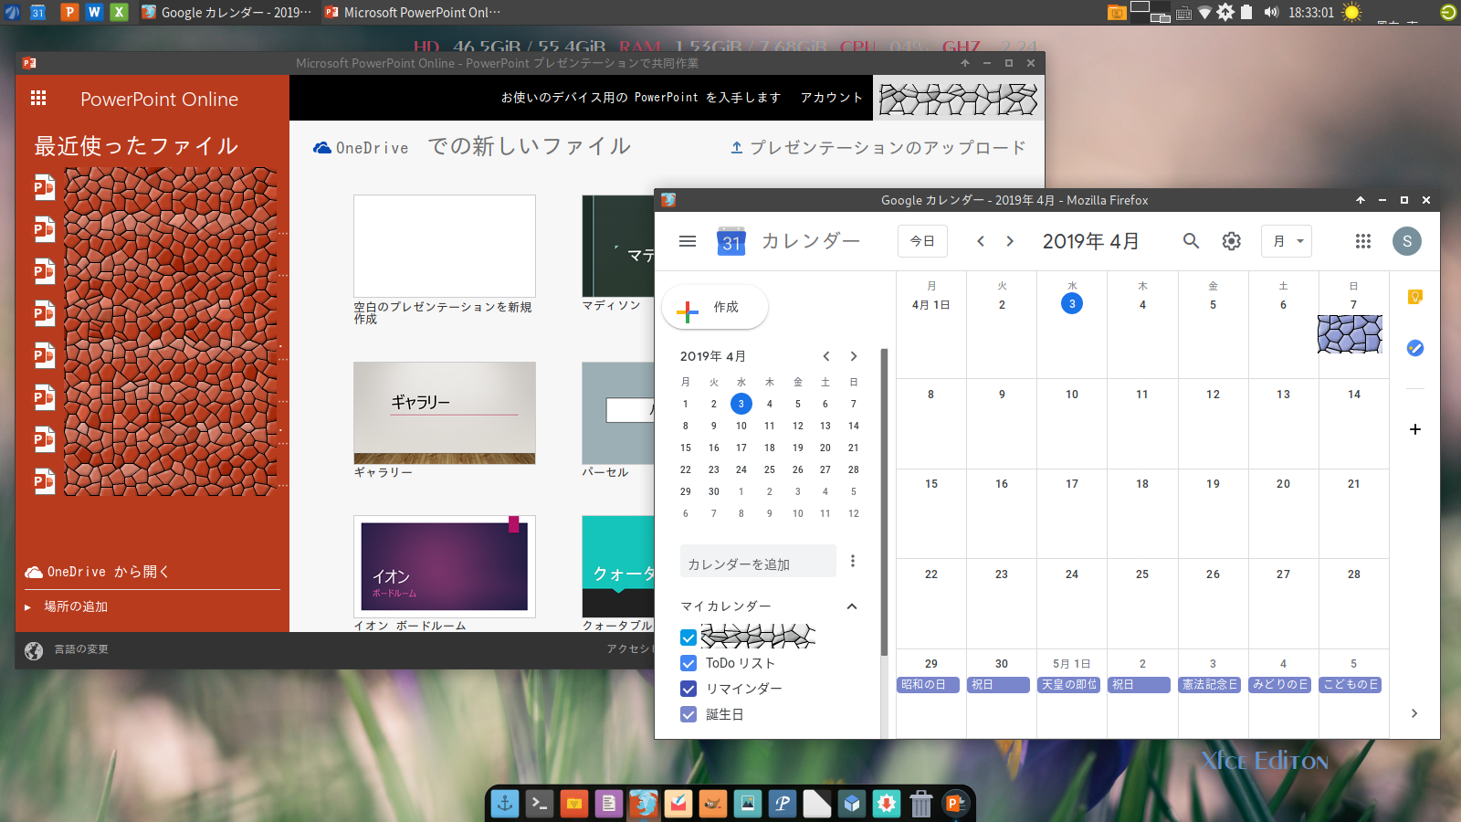Open options menu beside add calendar field
The width and height of the screenshot is (1461, 822).
(853, 561)
